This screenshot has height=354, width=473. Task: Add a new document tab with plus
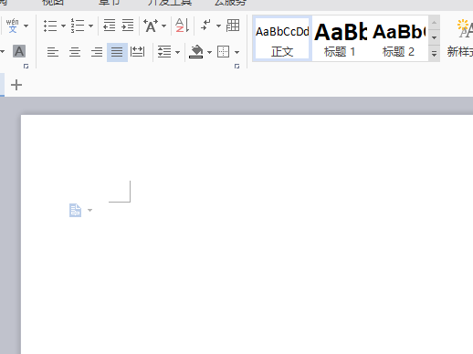[16, 85]
